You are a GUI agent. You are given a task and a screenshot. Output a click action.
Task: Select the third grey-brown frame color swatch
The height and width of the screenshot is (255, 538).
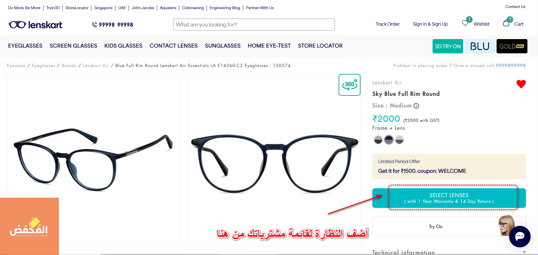coord(399,140)
